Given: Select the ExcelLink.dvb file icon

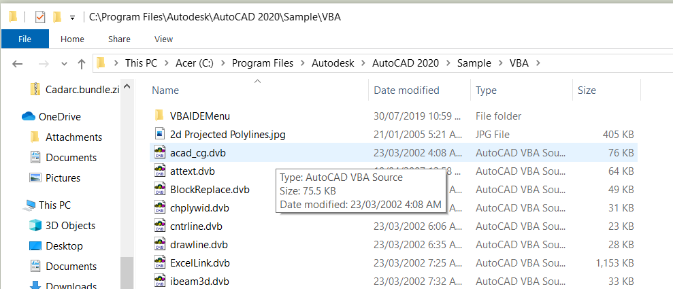Looking at the screenshot, I should click(160, 262).
